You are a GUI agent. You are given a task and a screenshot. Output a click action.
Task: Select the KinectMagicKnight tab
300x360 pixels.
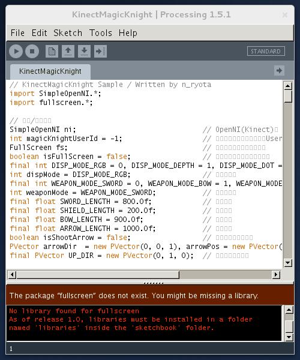click(x=50, y=71)
